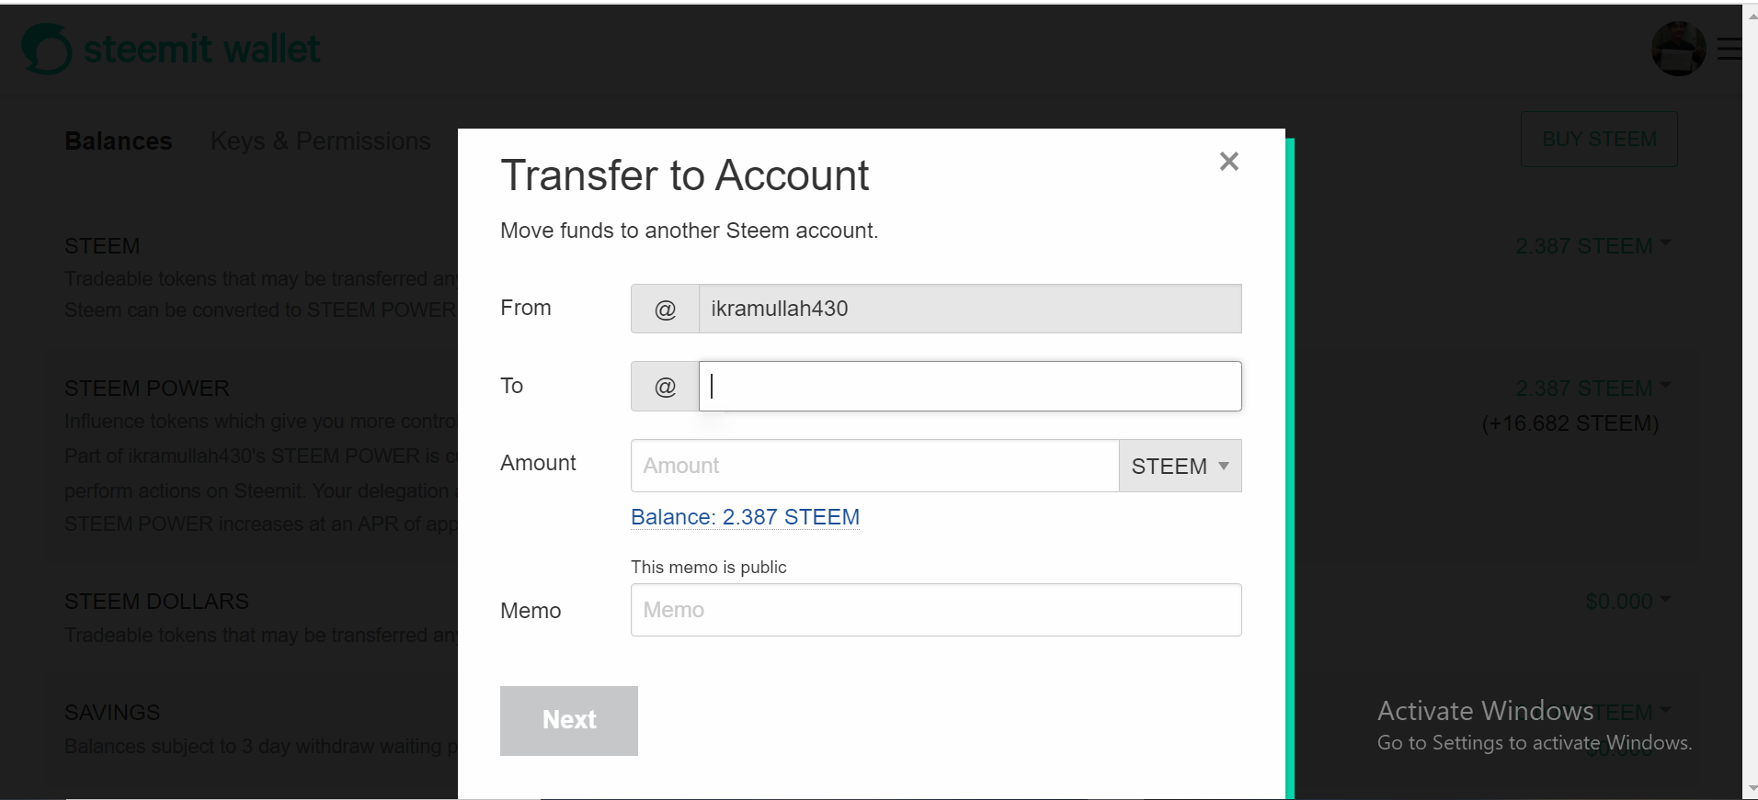Click the From account field
The width and height of the screenshot is (1758, 800).
pos(970,309)
